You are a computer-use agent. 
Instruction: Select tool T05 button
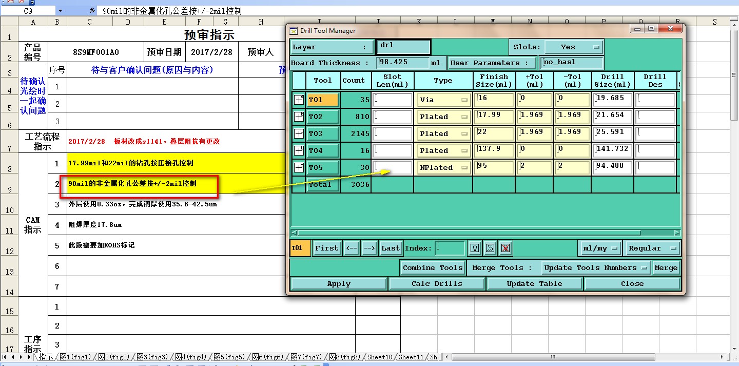click(323, 167)
